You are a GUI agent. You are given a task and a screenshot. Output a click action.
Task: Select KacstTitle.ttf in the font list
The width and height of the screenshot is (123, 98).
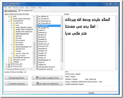(43, 48)
